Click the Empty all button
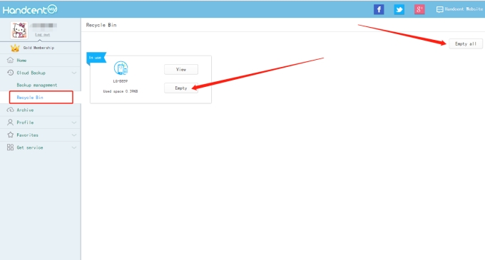Image resolution: width=485 pixels, height=260 pixels. pos(466,44)
